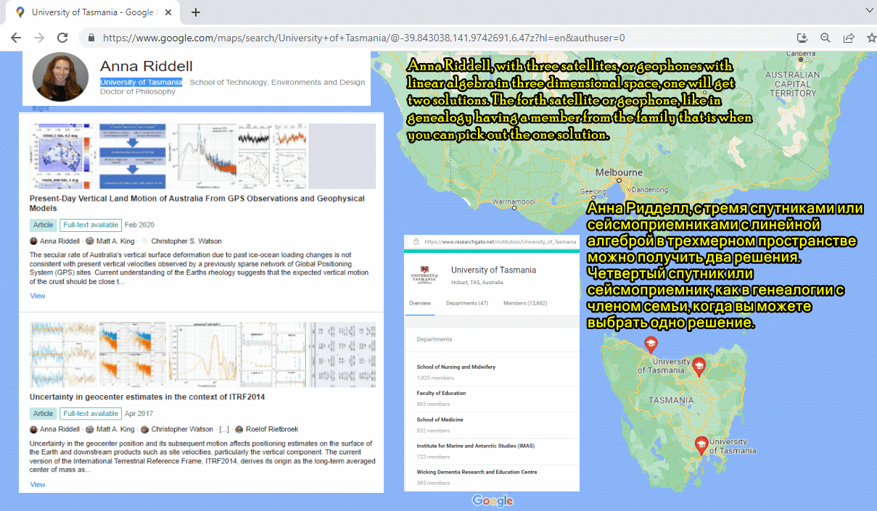Click the southern Hobart University of Tasmania pin
The height and width of the screenshot is (511, 877).
(x=701, y=445)
